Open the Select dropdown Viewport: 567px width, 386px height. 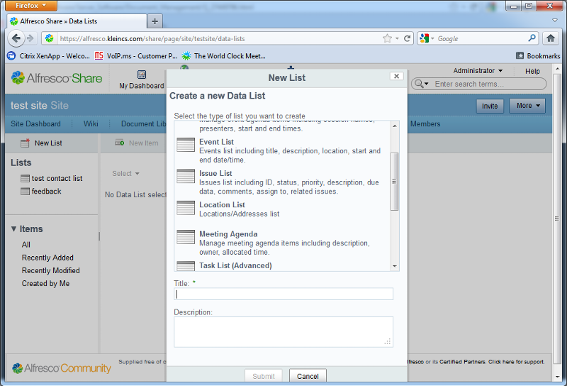125,173
